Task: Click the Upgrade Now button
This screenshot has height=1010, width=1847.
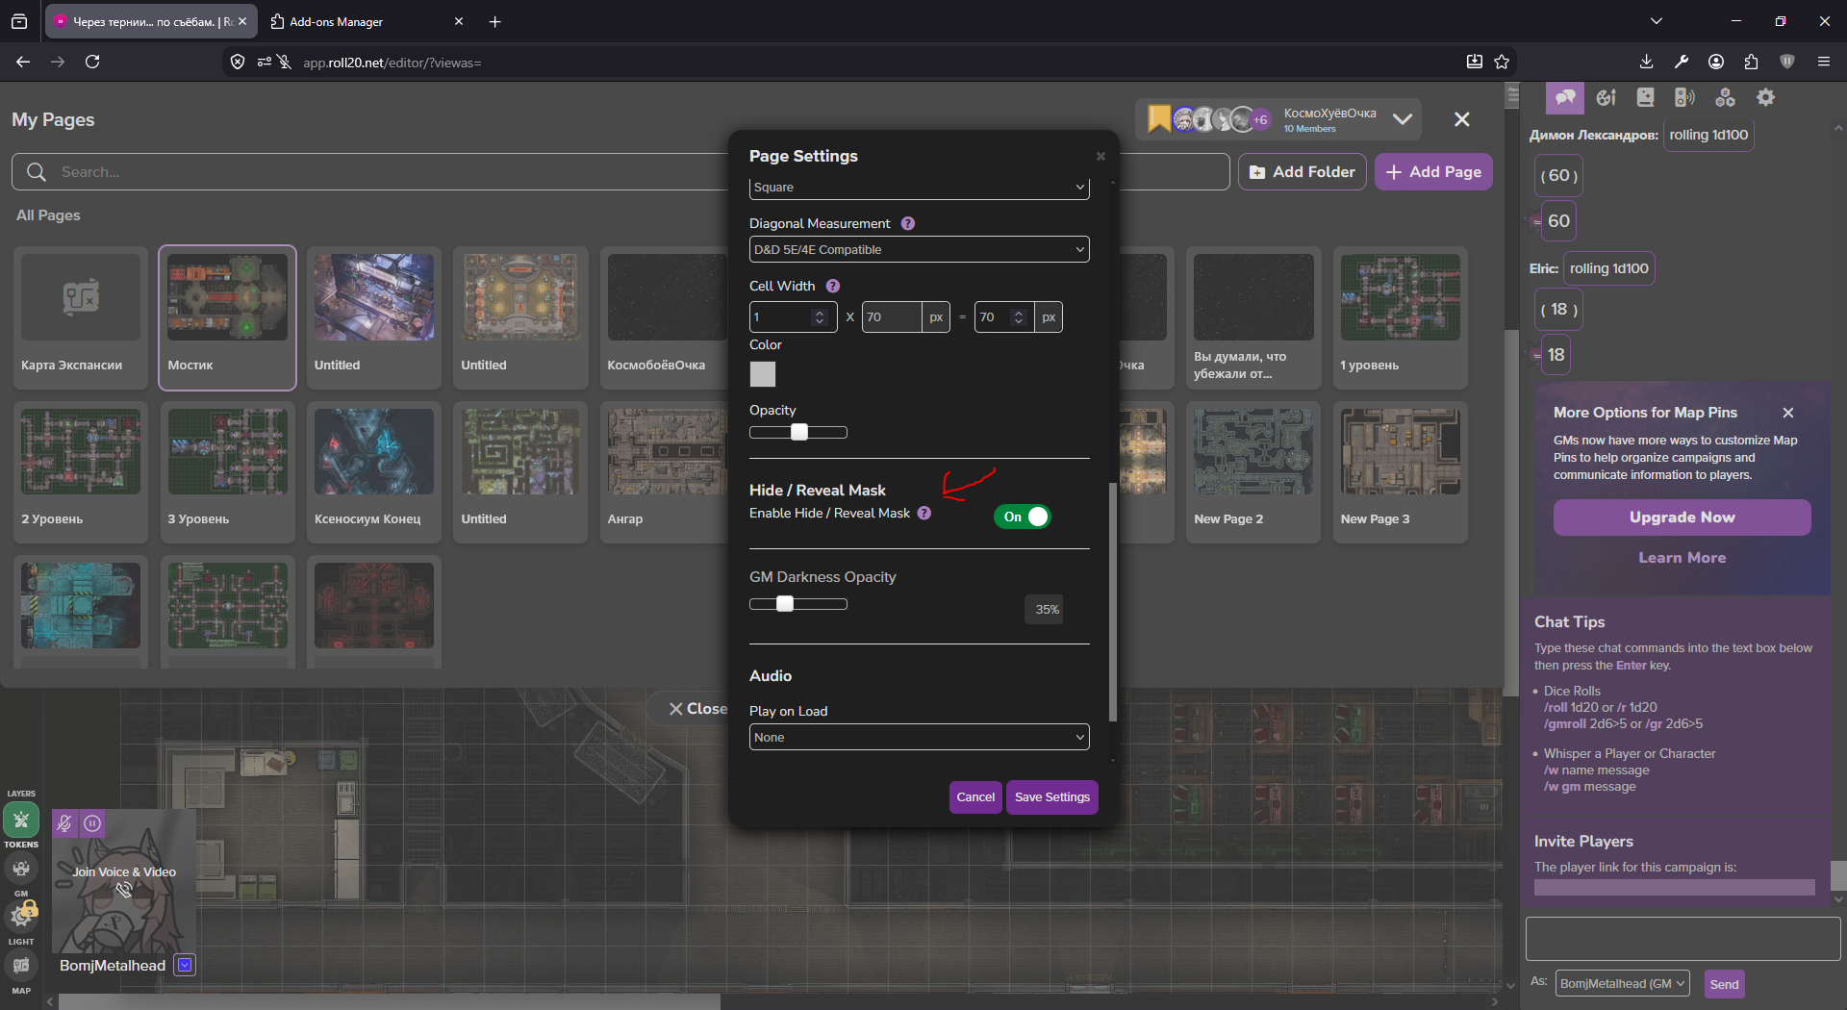Action: click(x=1682, y=518)
